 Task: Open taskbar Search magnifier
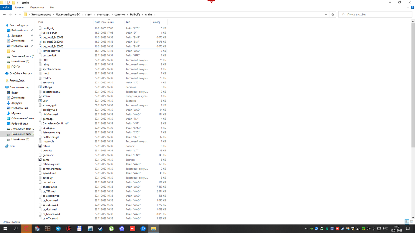click(x=16, y=229)
